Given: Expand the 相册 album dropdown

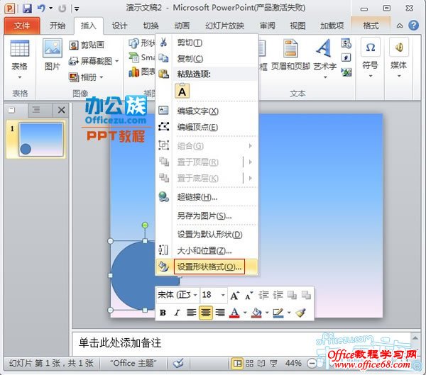Looking at the screenshot, I should point(101,77).
